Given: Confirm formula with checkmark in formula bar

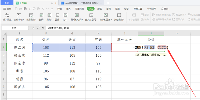Looking at the screenshot, I should pyautogui.click(x=38, y=28).
